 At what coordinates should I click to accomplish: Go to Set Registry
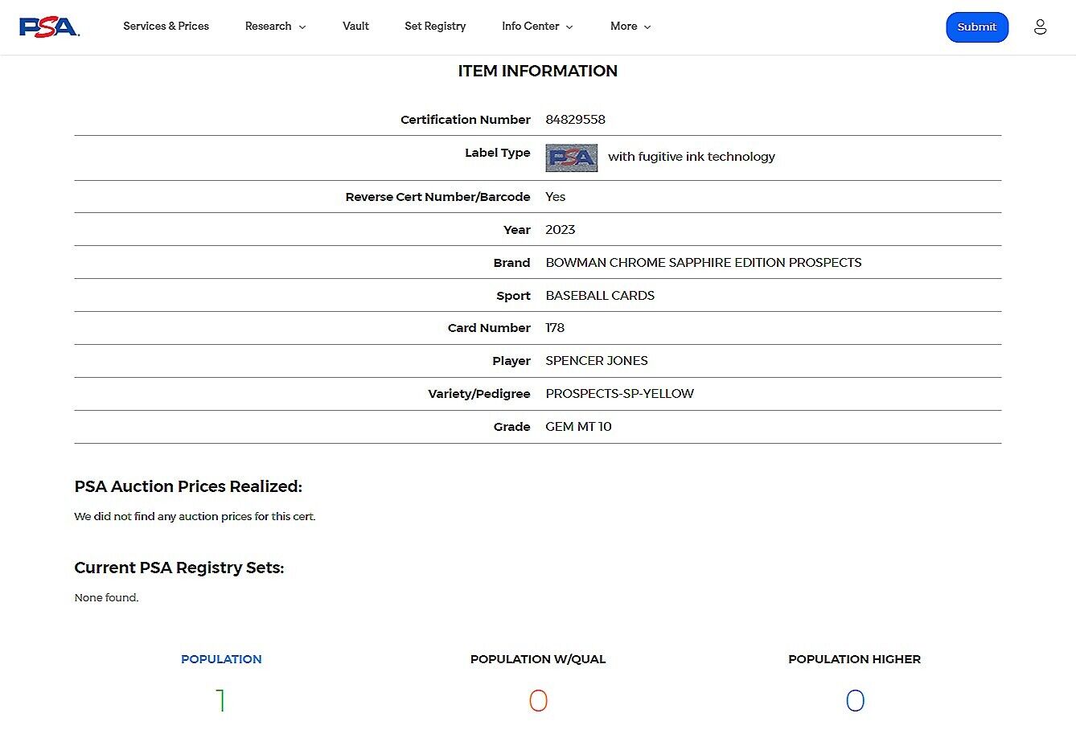pos(435,27)
